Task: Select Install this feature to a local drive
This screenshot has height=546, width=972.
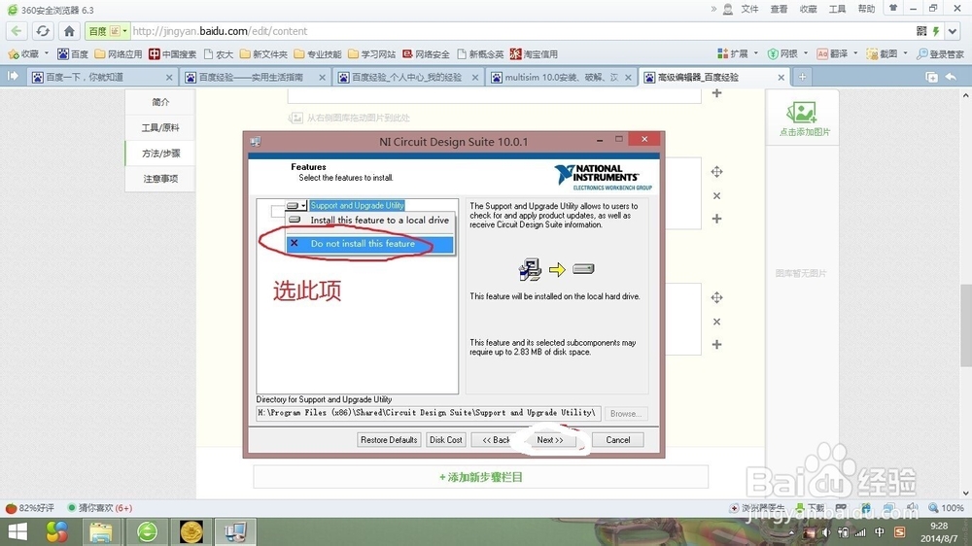Action: click(369, 220)
